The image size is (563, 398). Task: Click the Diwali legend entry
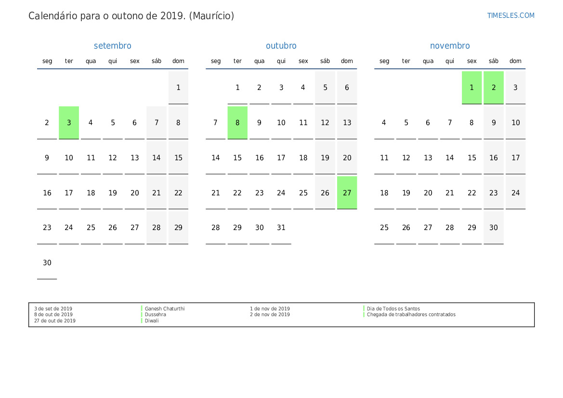[x=152, y=321]
